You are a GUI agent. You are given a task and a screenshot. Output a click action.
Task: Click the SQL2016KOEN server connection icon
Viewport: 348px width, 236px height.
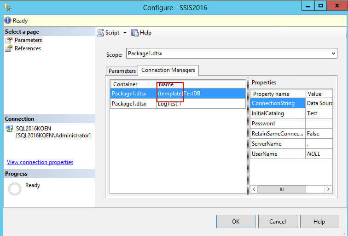pos(9,128)
